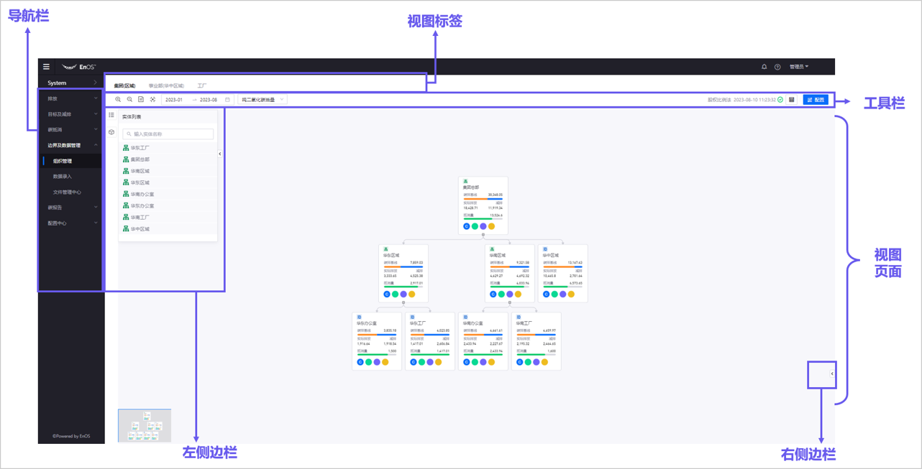The image size is (922, 469).
Task: Expand the 碳报告 navigation group
Action: click(x=71, y=208)
